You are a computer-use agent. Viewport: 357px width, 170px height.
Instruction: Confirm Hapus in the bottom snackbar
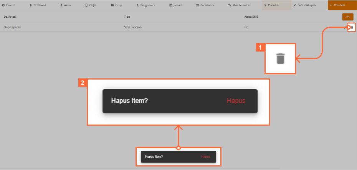coord(206,157)
